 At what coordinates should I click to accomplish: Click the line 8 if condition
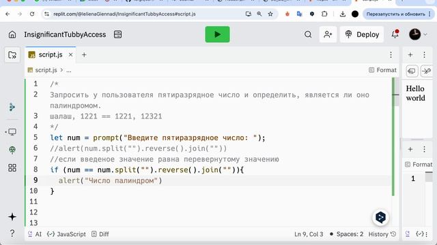tap(147, 169)
